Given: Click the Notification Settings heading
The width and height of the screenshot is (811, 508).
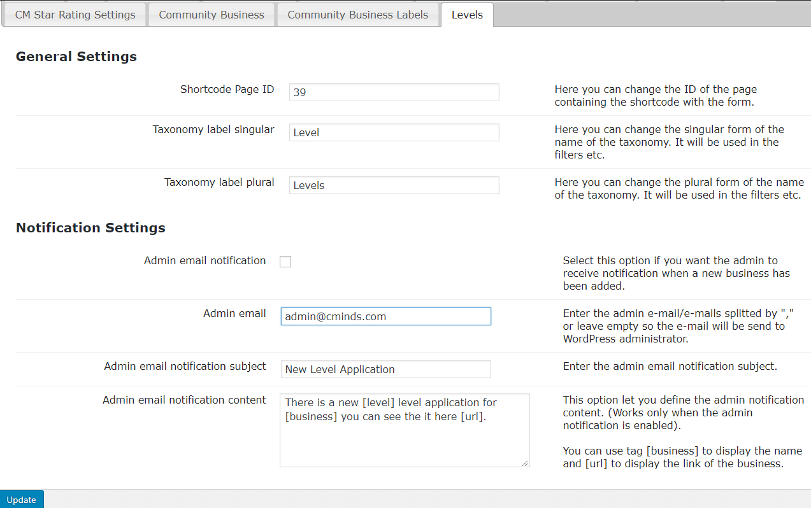Looking at the screenshot, I should pos(90,228).
